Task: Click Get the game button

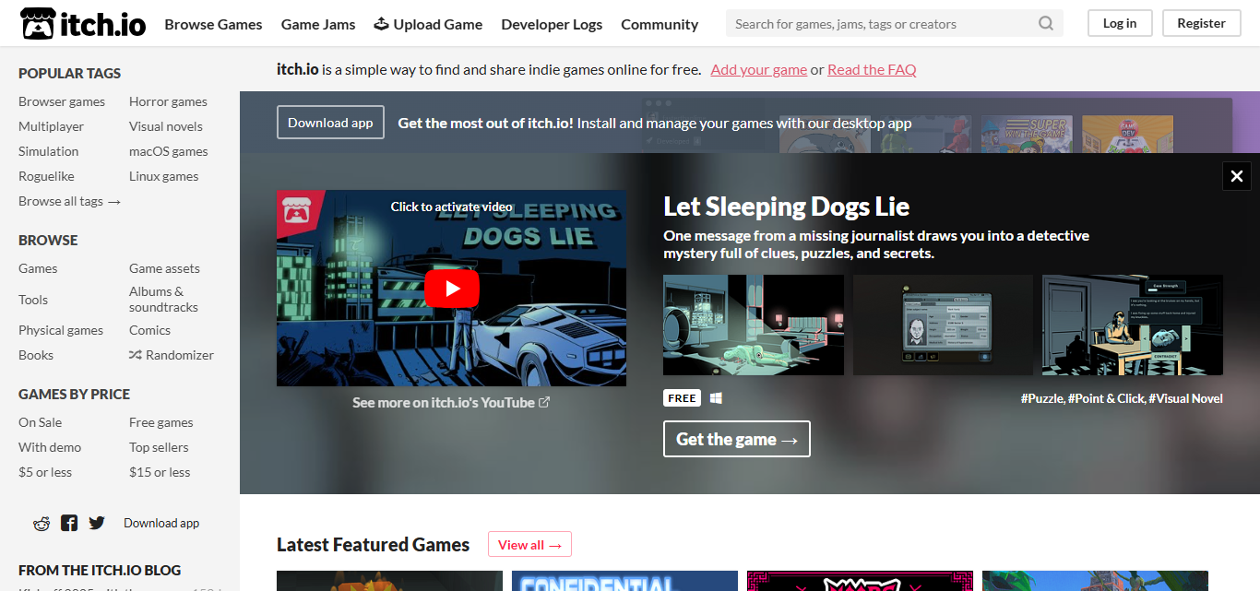Action: [x=737, y=439]
